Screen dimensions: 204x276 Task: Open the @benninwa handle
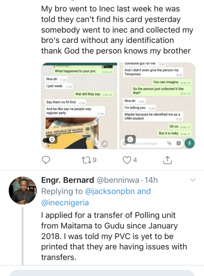pos(118,180)
